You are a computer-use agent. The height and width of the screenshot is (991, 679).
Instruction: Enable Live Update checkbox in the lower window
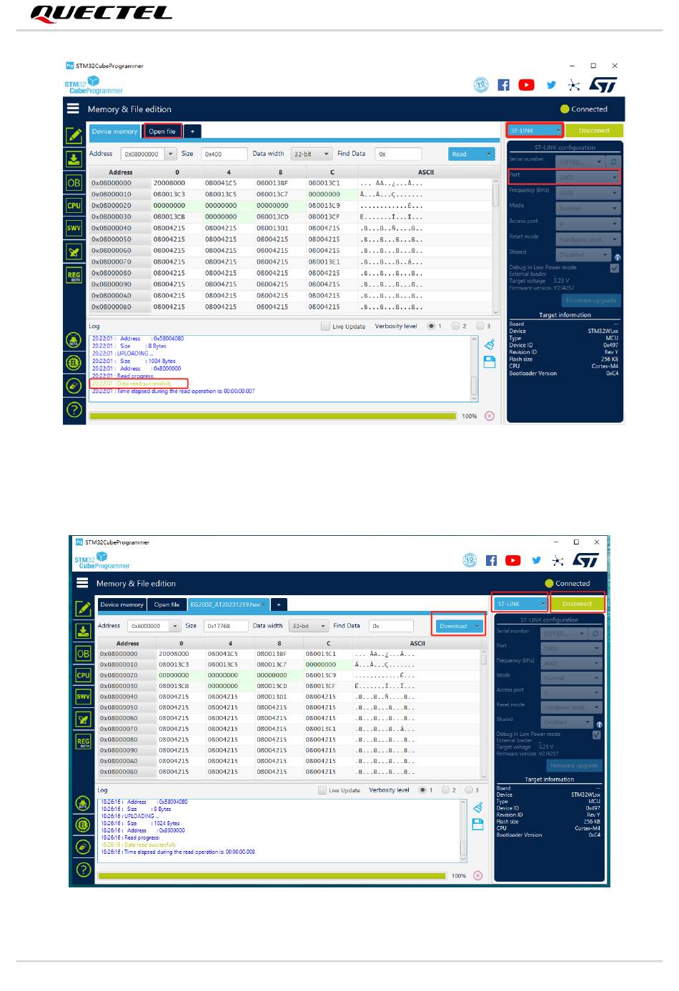click(322, 790)
